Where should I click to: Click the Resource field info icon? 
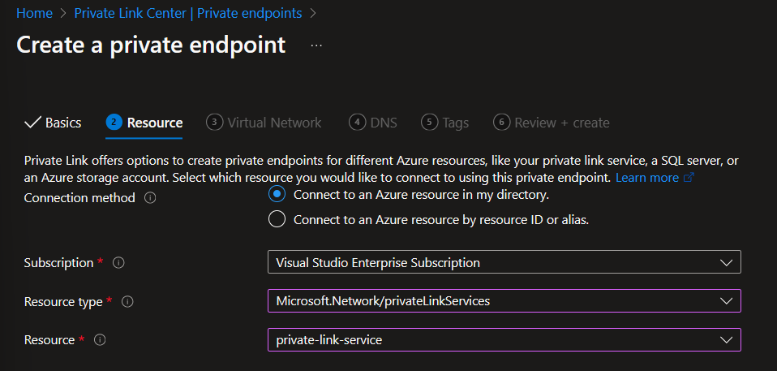coord(101,340)
